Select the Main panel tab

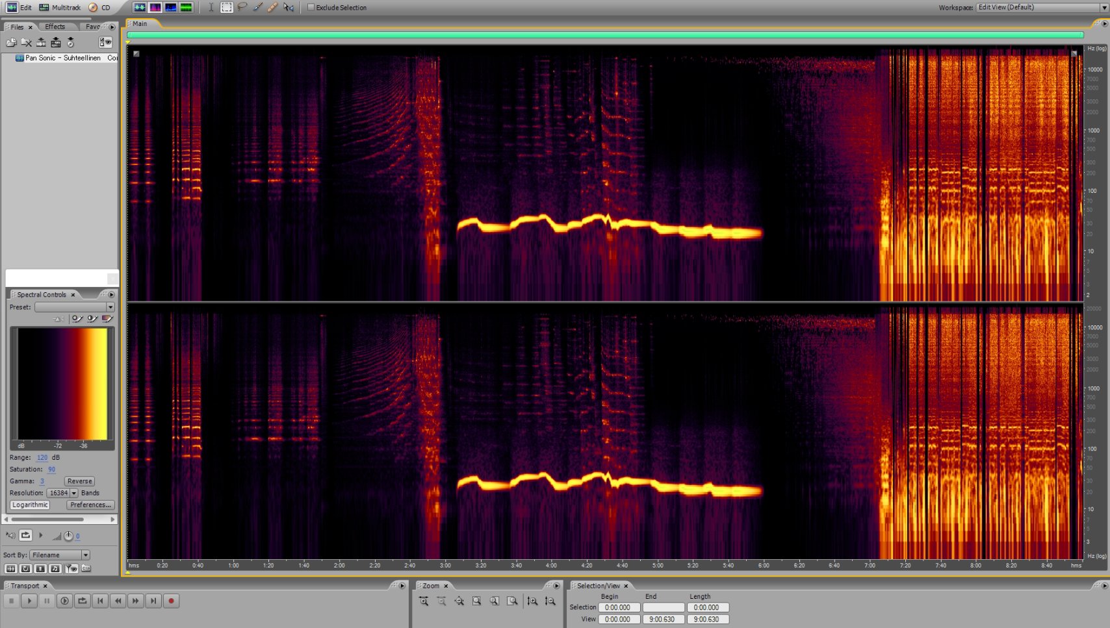pyautogui.click(x=140, y=23)
